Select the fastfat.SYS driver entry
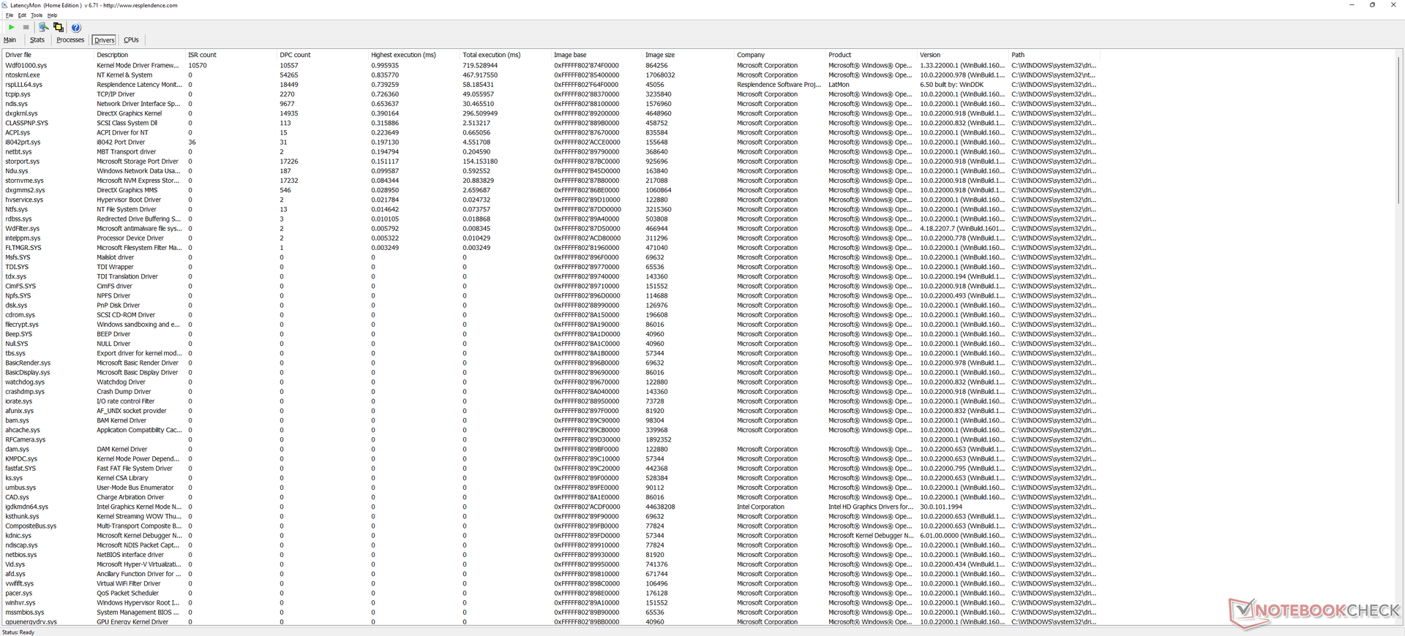 pyautogui.click(x=20, y=469)
